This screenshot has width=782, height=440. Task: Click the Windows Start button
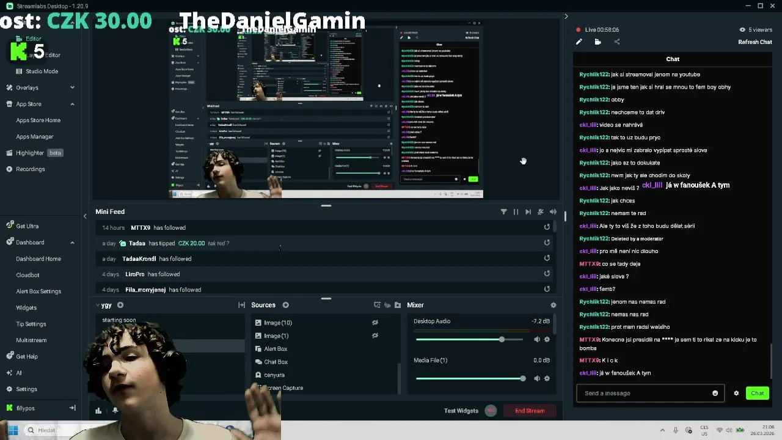tap(12, 430)
